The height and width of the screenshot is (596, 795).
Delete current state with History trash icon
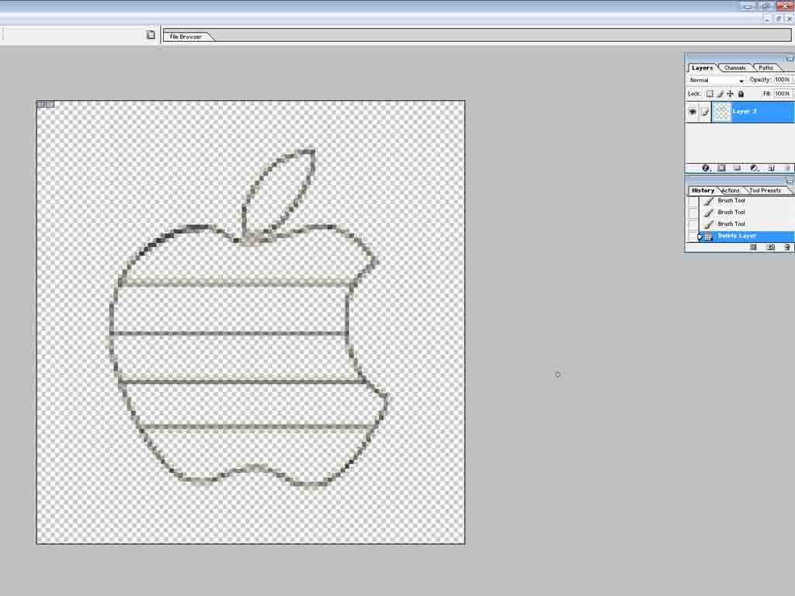[787, 248]
